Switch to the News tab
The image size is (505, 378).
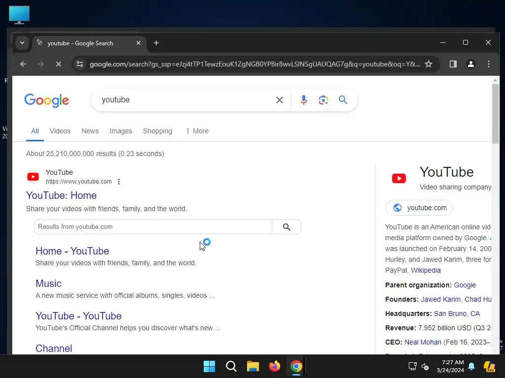tap(90, 131)
